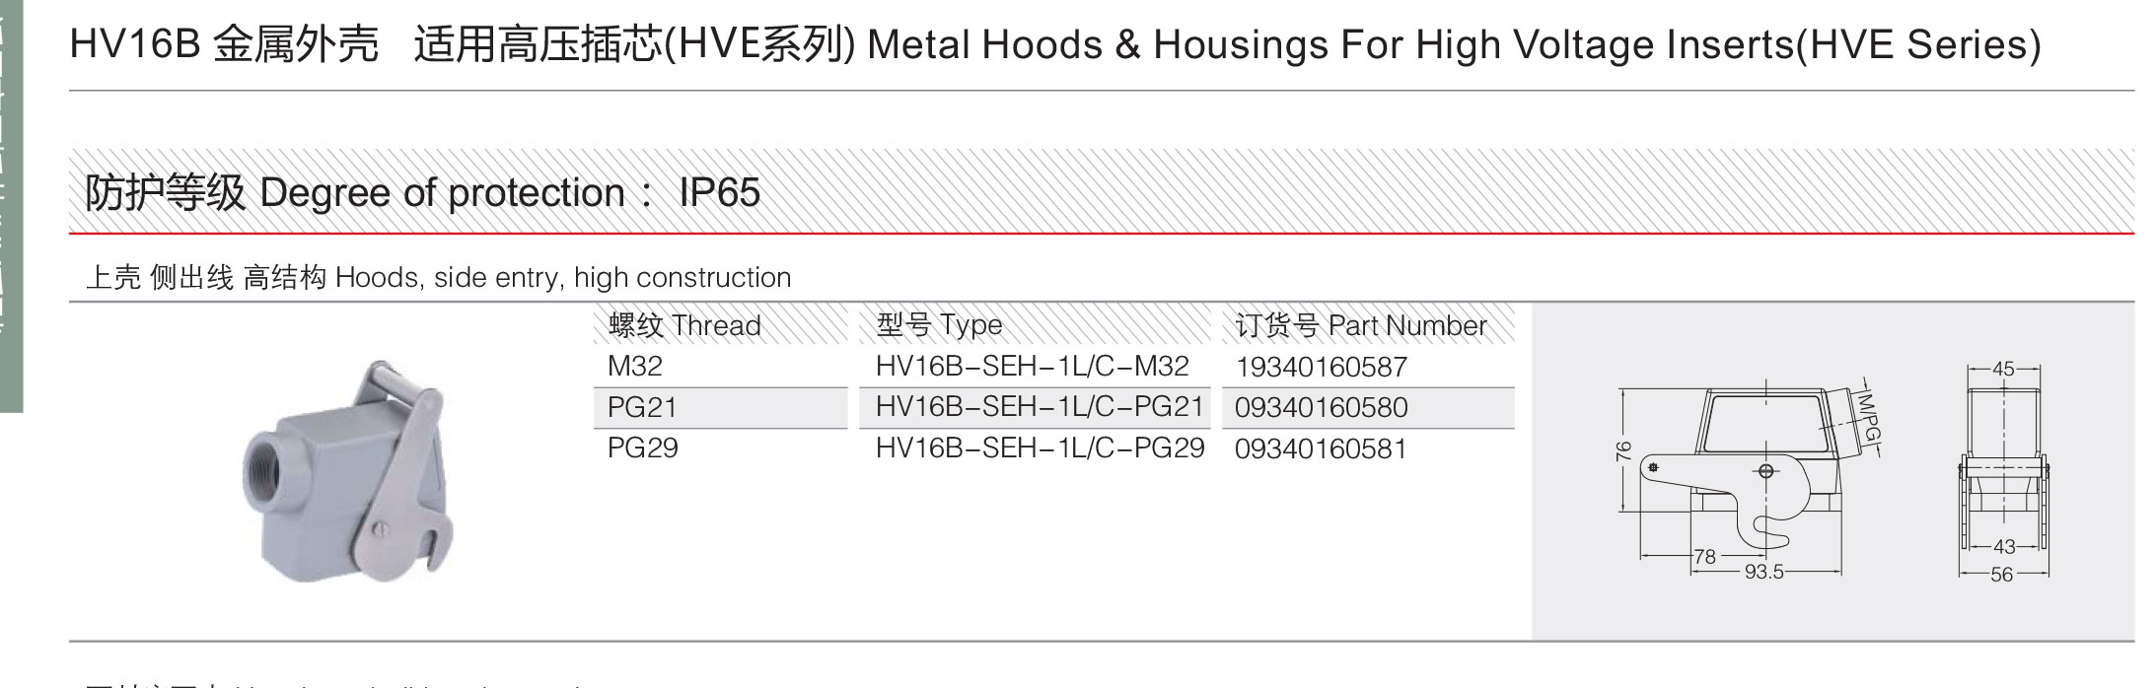Select the PG21 thread row
Screen dimensions: 2156x688
tap(720, 407)
